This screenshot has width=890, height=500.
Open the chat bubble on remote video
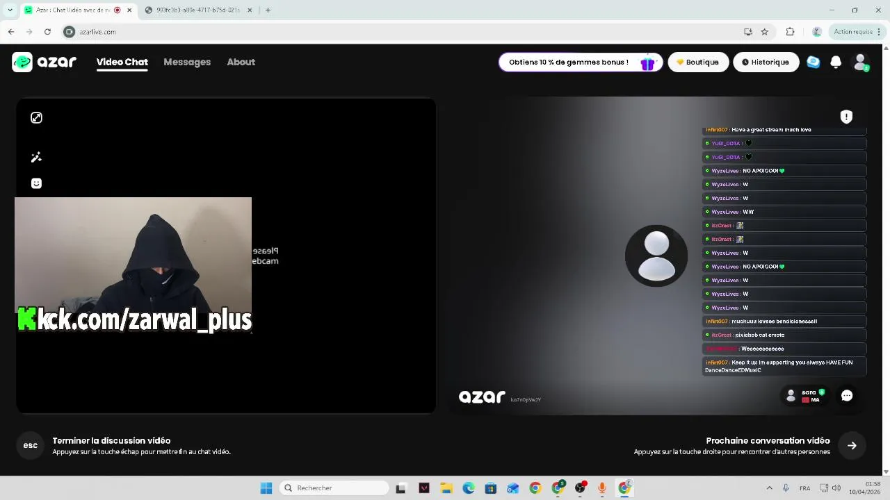(x=847, y=396)
